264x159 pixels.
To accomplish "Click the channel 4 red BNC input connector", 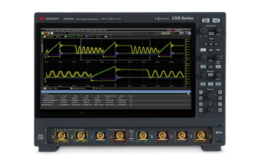I will click(120, 136).
